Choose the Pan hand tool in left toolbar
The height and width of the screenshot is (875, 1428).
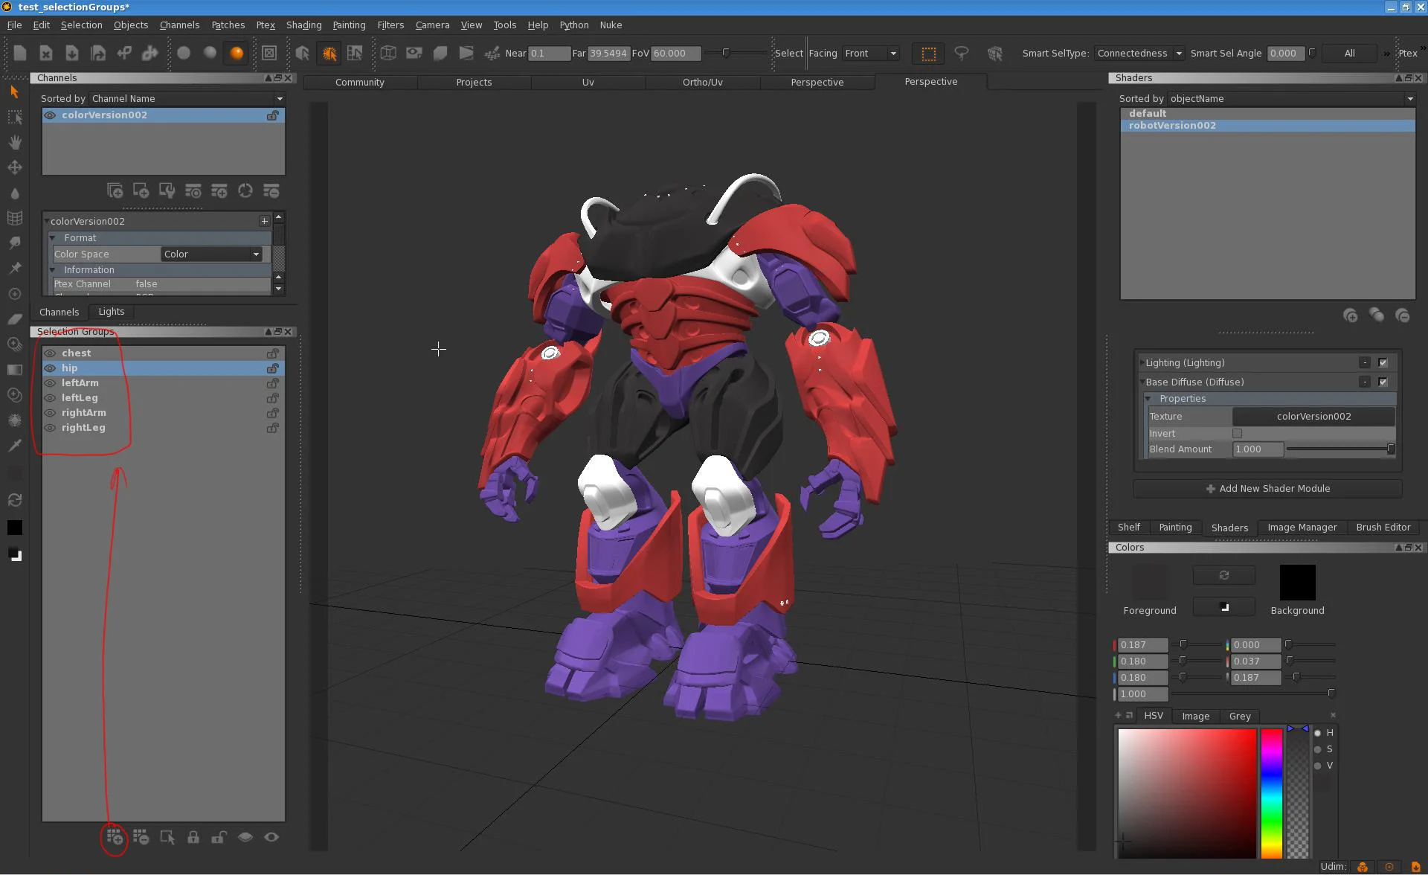[x=14, y=142]
